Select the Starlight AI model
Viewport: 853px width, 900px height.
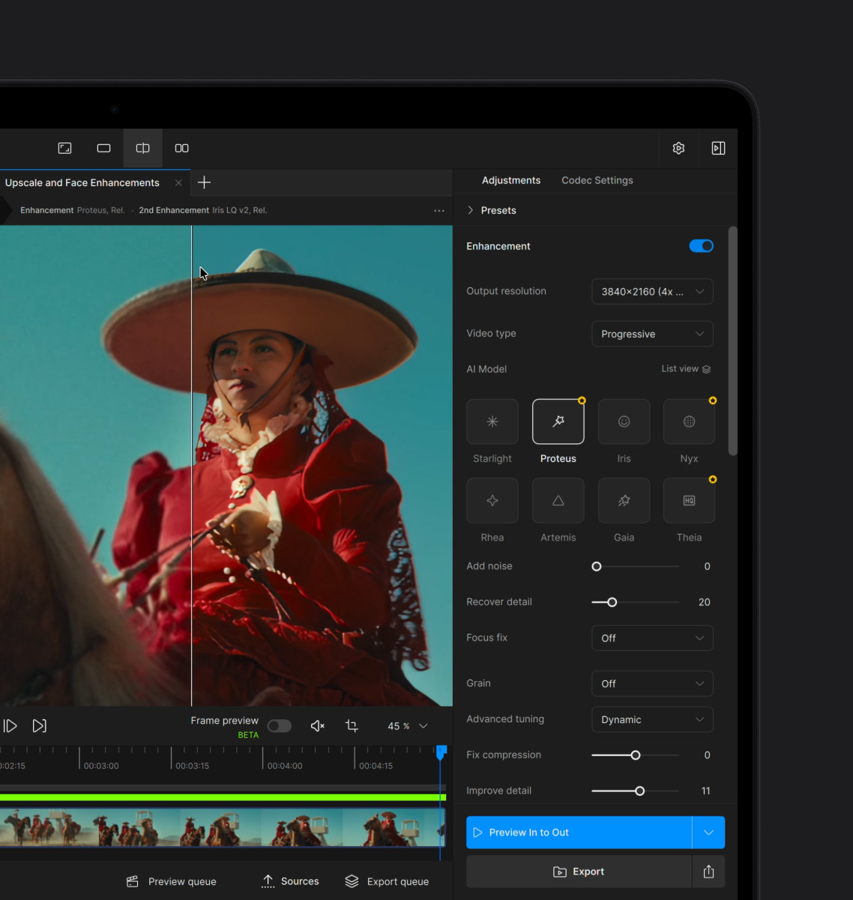click(x=492, y=421)
